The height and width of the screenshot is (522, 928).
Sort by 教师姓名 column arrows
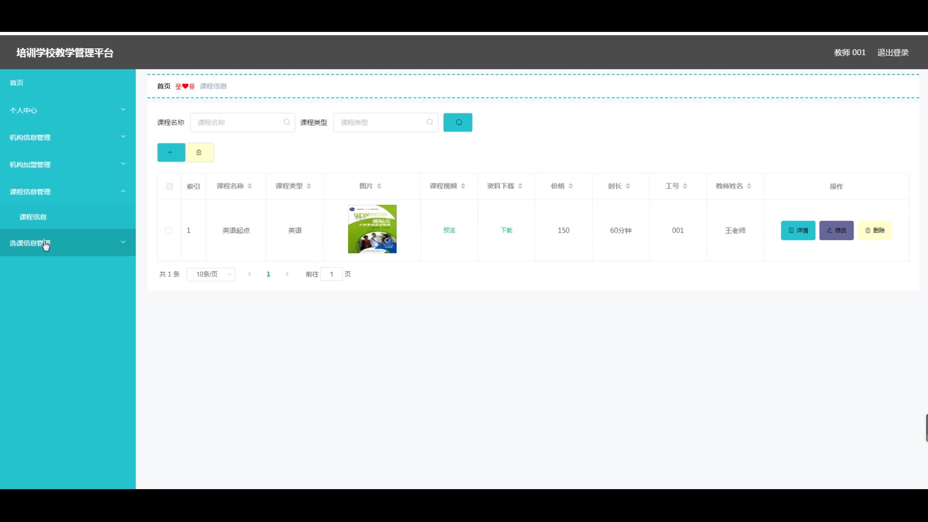pyautogui.click(x=749, y=186)
